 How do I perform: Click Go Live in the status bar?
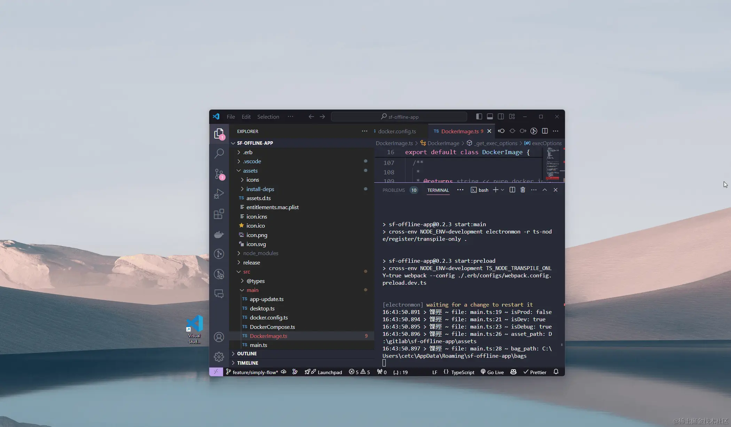[492, 372]
